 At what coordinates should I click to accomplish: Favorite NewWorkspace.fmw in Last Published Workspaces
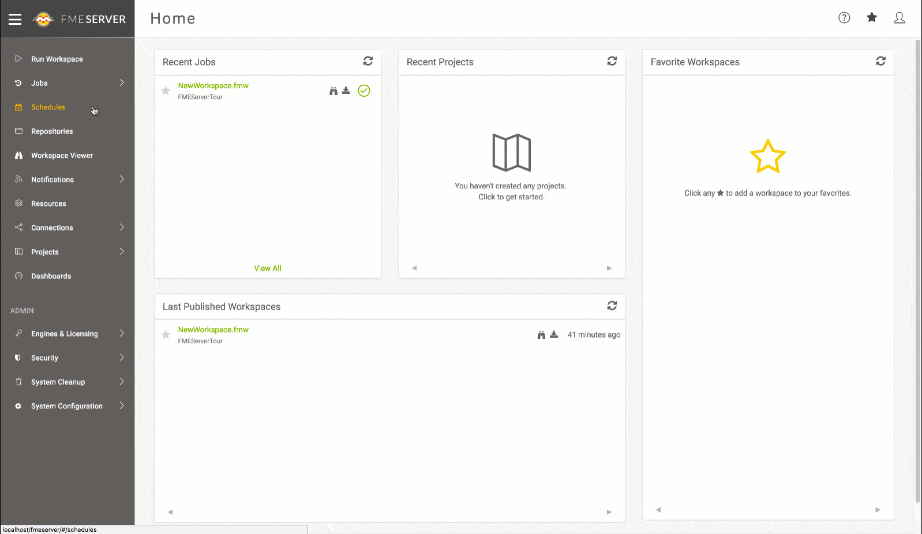point(166,335)
